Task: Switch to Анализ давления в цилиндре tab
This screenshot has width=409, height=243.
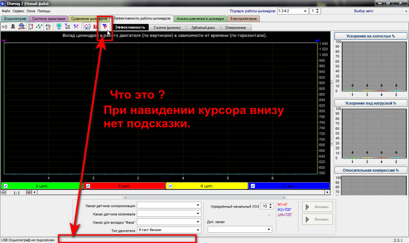Action: (200, 19)
